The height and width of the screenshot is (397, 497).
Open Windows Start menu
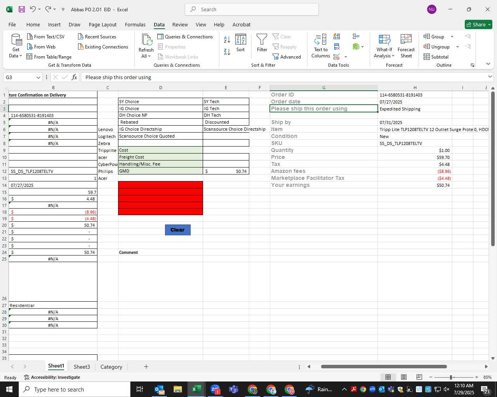(x=9, y=389)
